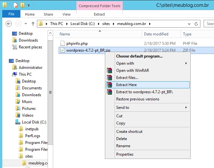The image size is (214, 168).
Task: Click the Videos folder icon
Action: click(18, 115)
